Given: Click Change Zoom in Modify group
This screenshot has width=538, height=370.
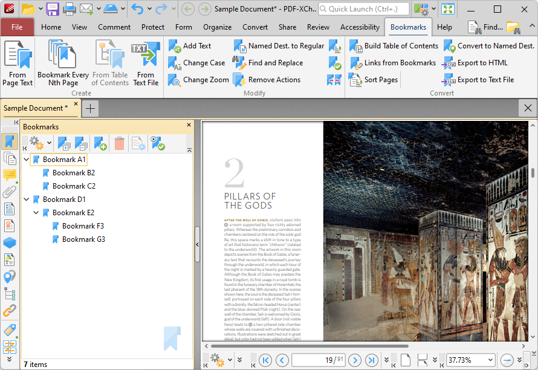Looking at the screenshot, I should (198, 80).
